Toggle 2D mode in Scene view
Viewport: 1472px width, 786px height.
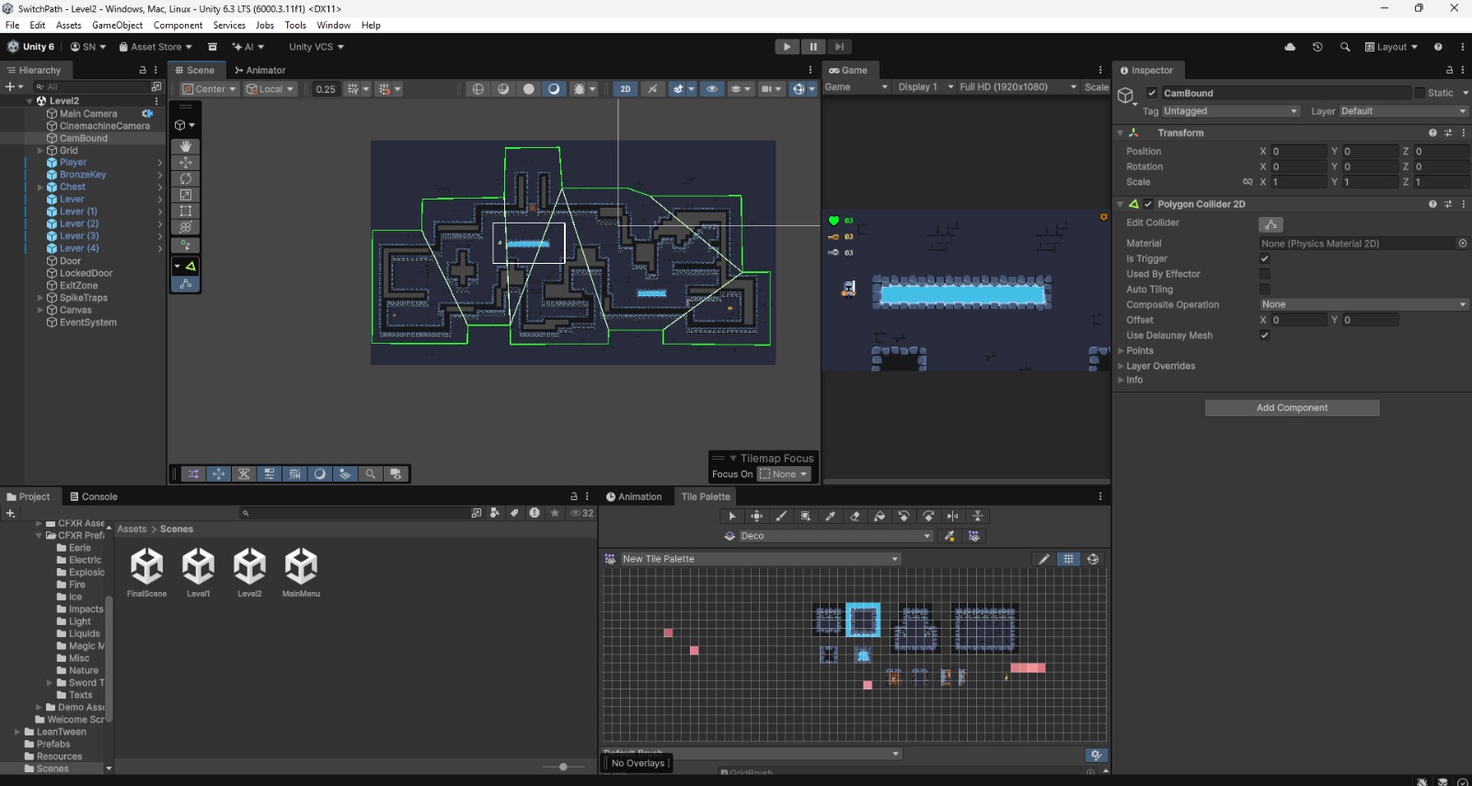point(626,89)
